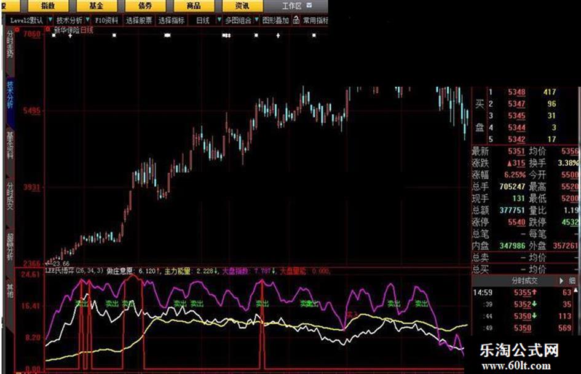581x374 pixels.
Task: Click the trade volume 569
Action: (564, 328)
